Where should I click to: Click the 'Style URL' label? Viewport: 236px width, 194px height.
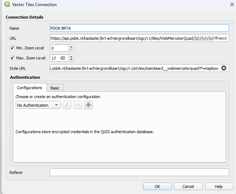(18, 68)
